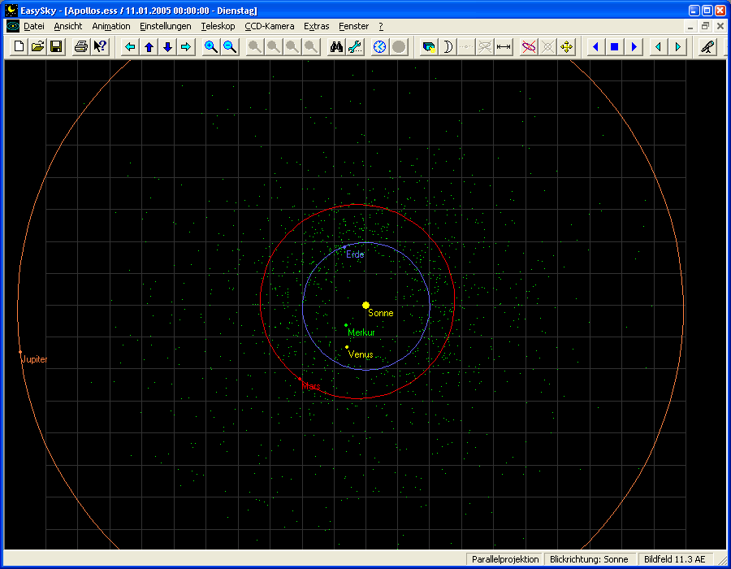The height and width of the screenshot is (569, 731).
Task: Save the file using the floppy disk icon
Action: 56,47
